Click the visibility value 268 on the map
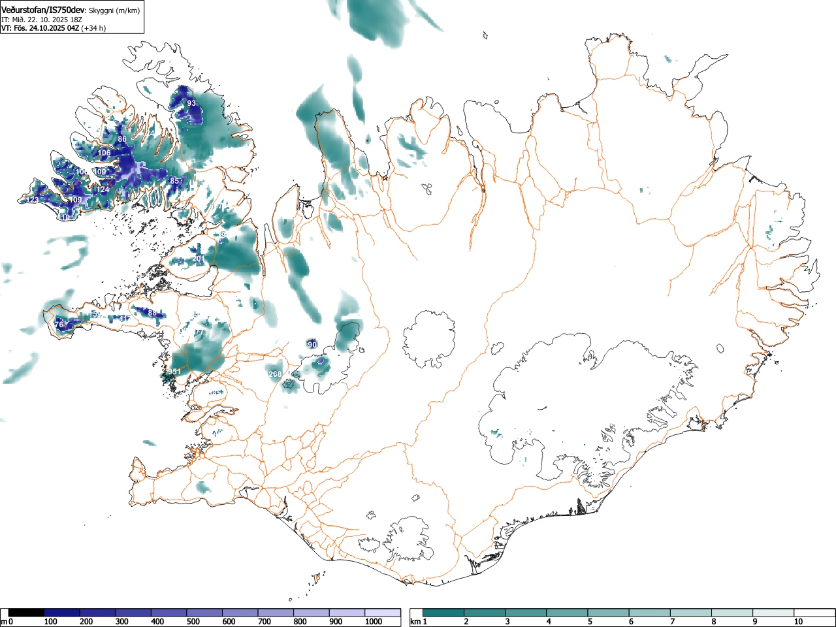This screenshot has height=627, width=836. click(x=275, y=374)
